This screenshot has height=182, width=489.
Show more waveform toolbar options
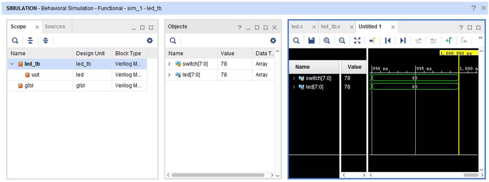pyautogui.click(x=480, y=38)
